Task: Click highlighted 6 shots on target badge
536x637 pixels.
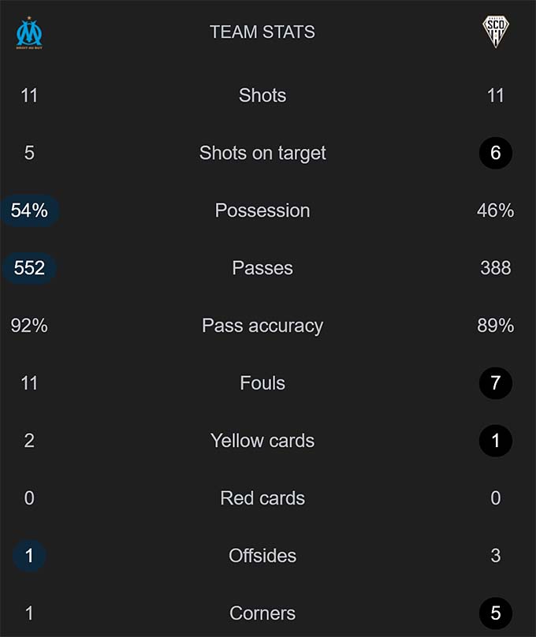Action: 495,153
